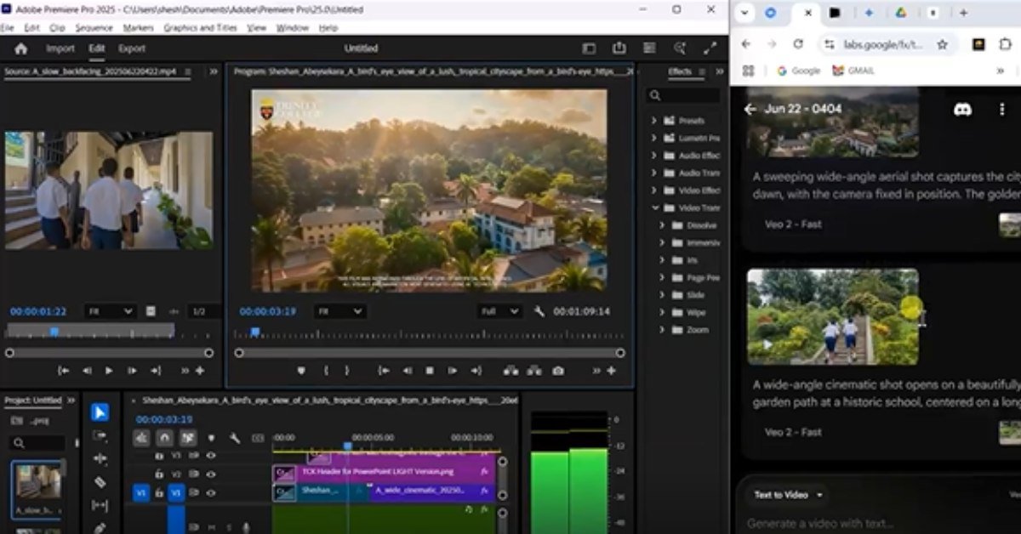
Task: Click the Add Marker icon in Program monitor
Action: [x=300, y=371]
